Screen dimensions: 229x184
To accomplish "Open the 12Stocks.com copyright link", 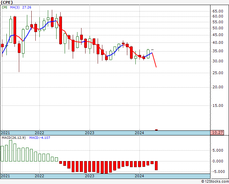I will point(215,182).
